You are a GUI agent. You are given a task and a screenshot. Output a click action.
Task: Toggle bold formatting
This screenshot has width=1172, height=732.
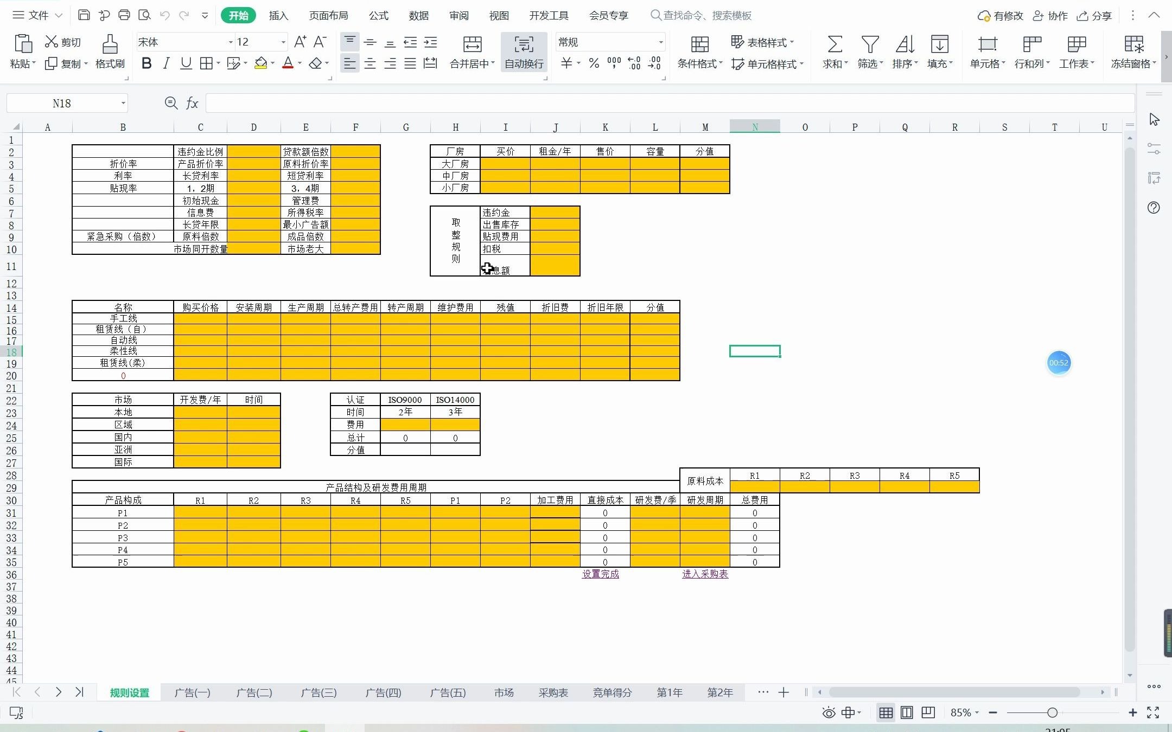pos(146,63)
